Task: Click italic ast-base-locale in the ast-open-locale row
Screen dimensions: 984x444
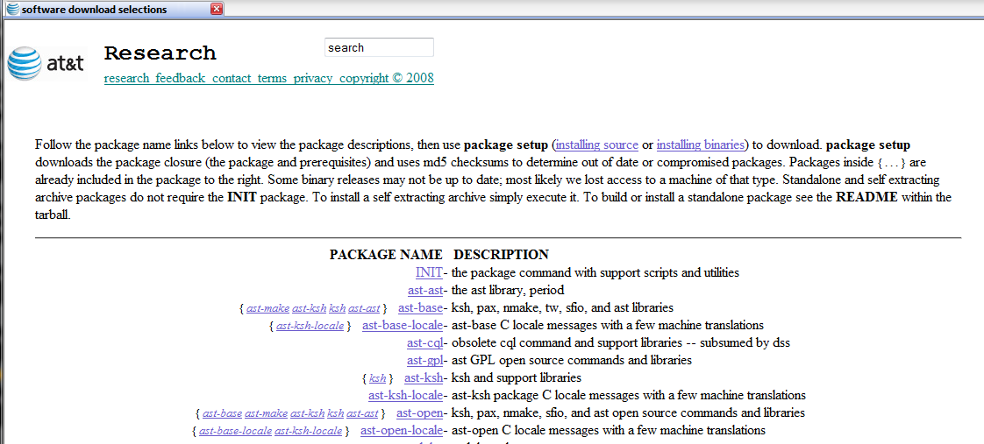Action: (x=235, y=431)
